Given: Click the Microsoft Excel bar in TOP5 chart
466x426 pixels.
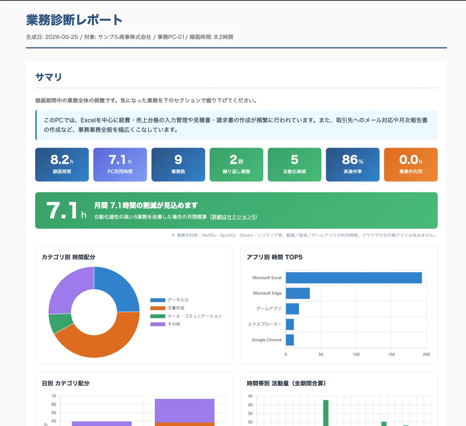Looking at the screenshot, I should tap(354, 278).
